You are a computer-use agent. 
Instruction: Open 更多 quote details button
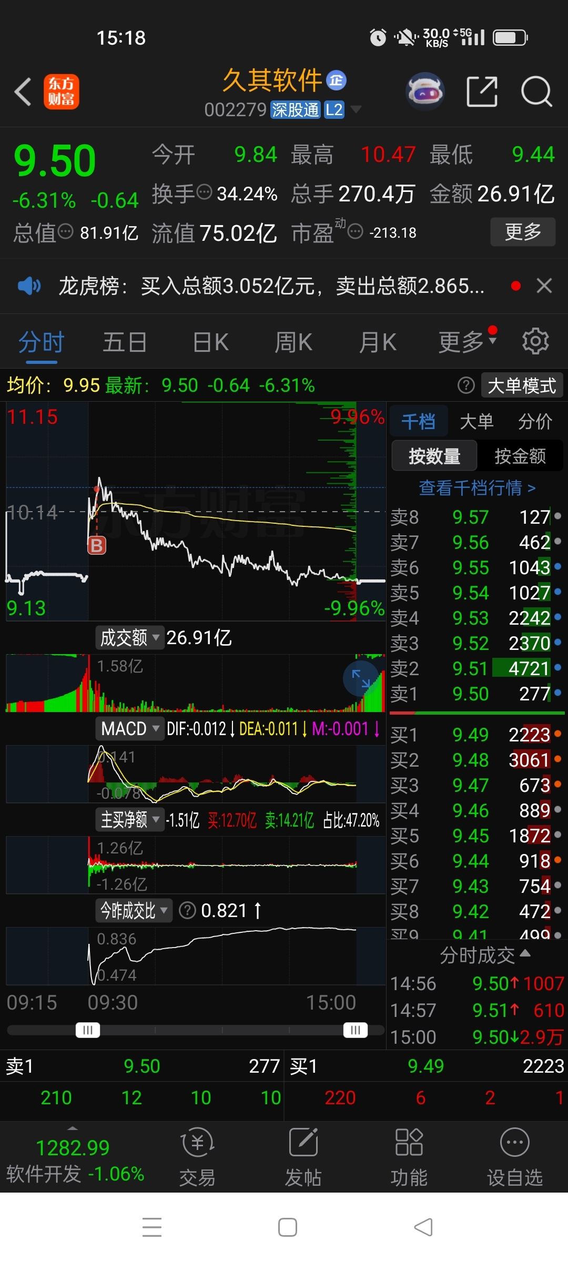pos(523,231)
